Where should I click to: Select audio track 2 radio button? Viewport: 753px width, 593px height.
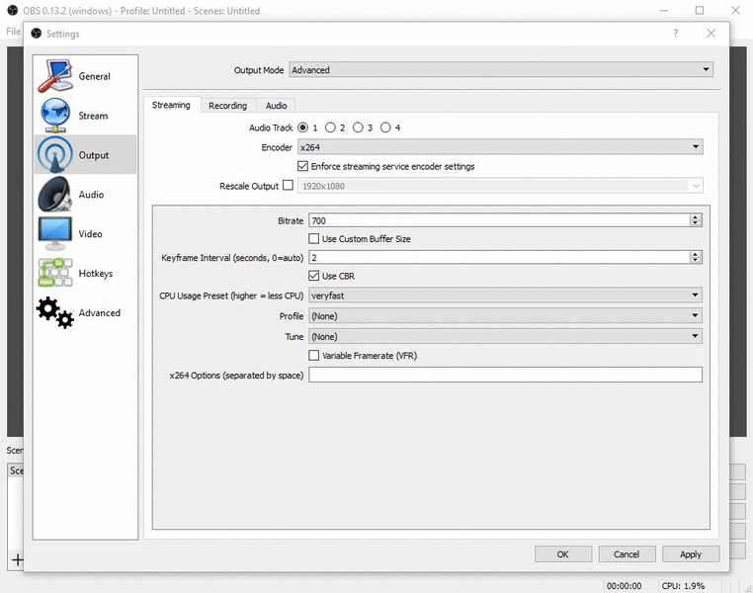(x=330, y=127)
